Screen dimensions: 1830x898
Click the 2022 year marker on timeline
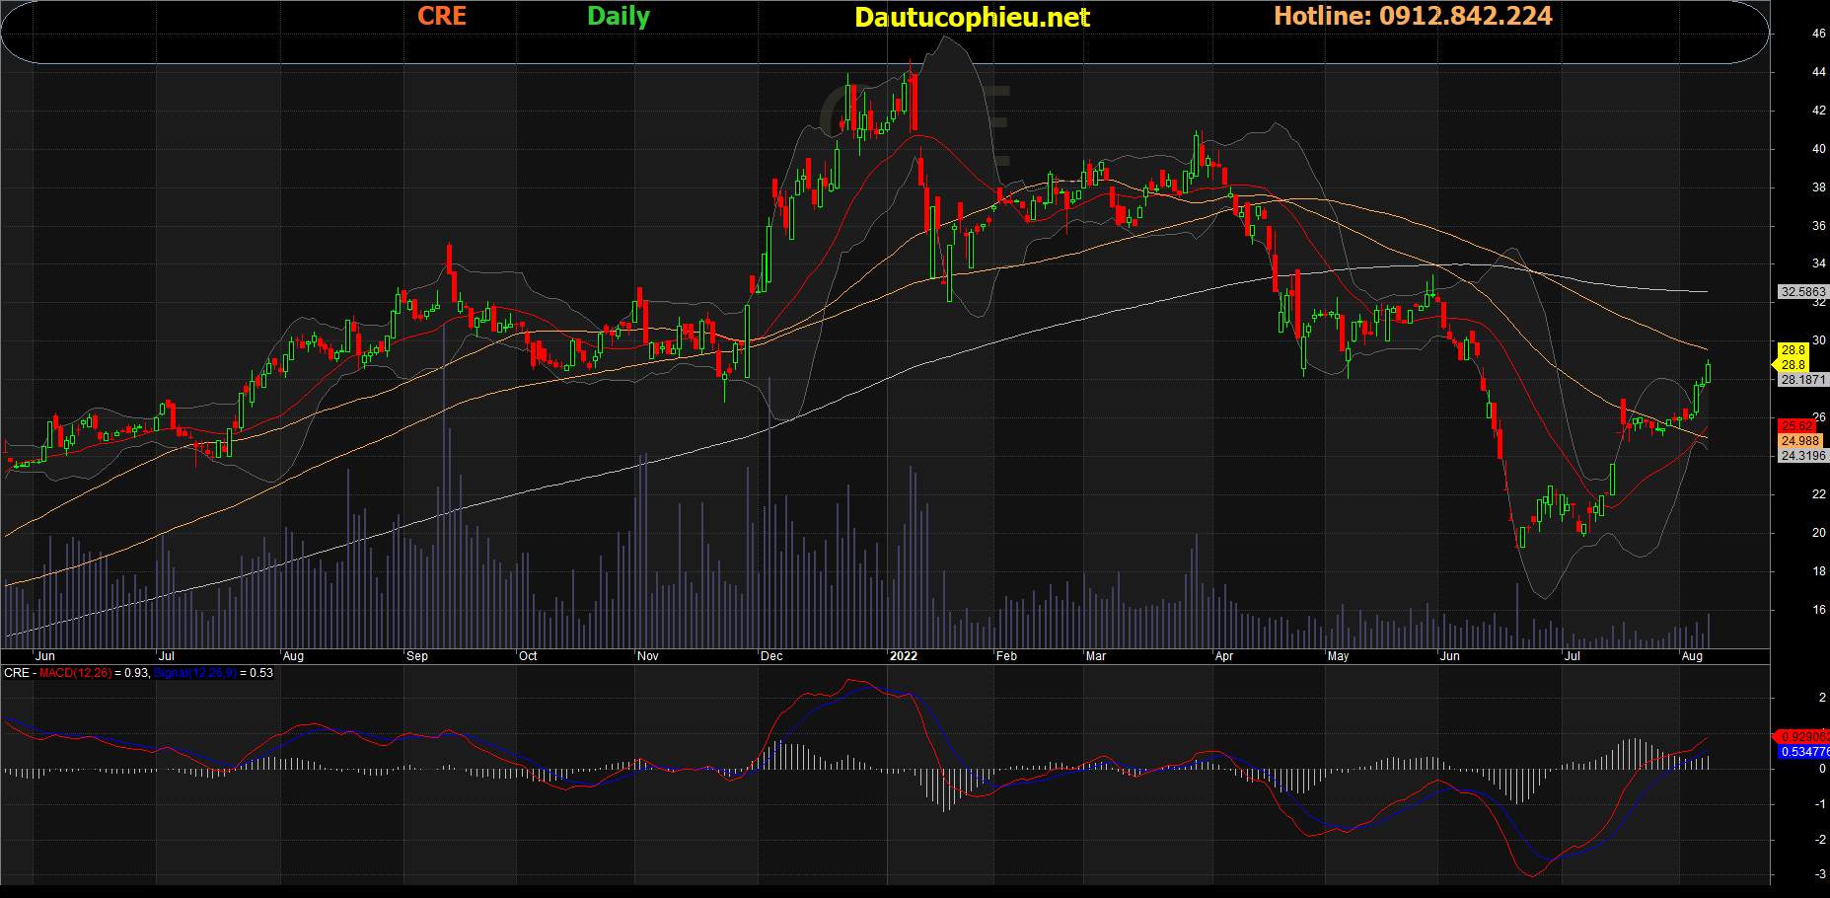903,656
